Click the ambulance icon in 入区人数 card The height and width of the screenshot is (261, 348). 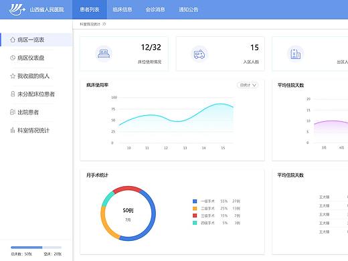click(199, 54)
